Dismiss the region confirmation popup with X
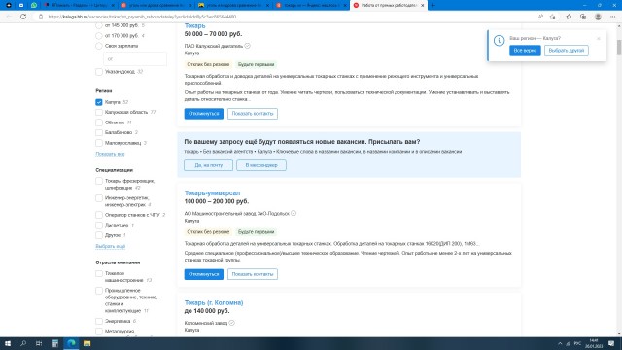Viewport: 622px width, 350px height. tap(599, 39)
